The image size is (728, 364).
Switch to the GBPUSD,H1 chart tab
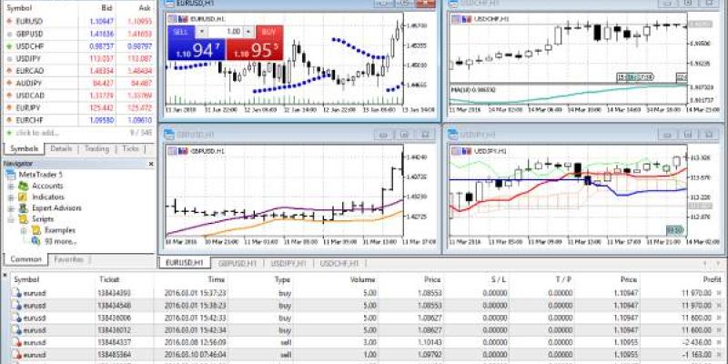point(238,263)
